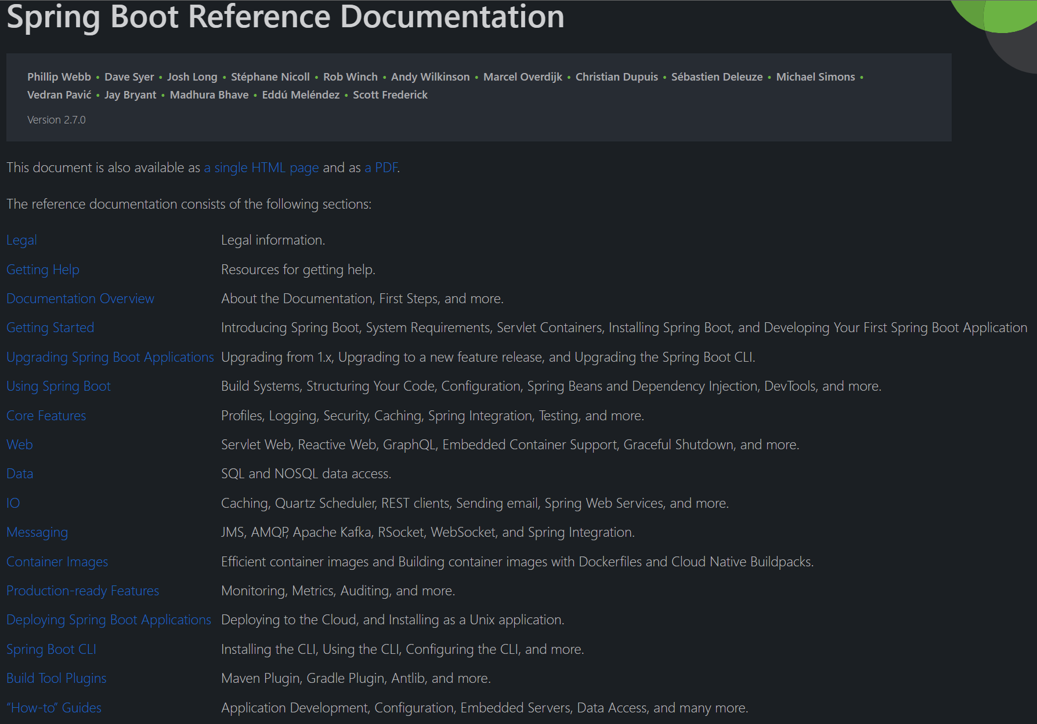1037x724 pixels.
Task: Navigate to Core Features
Action: 46,416
